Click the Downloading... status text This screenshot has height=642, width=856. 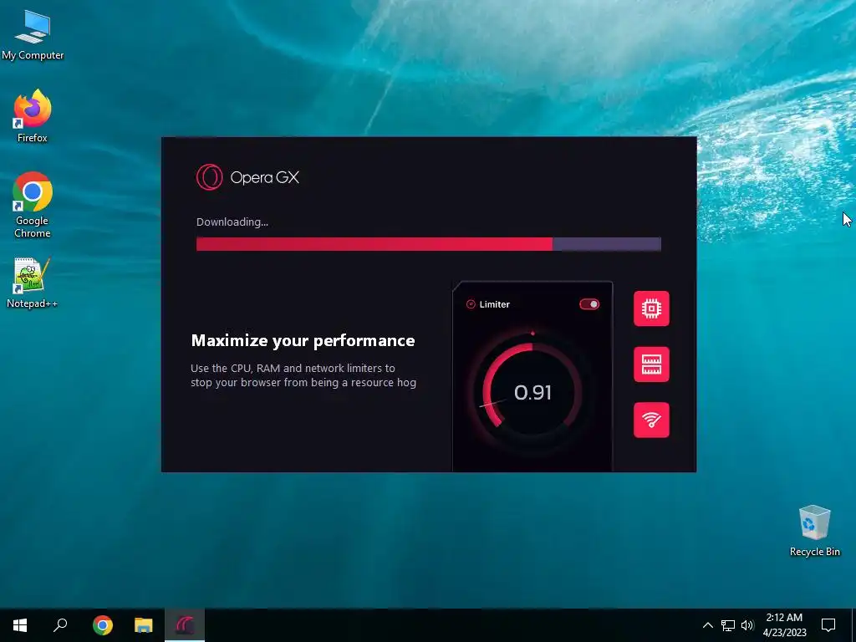click(232, 222)
